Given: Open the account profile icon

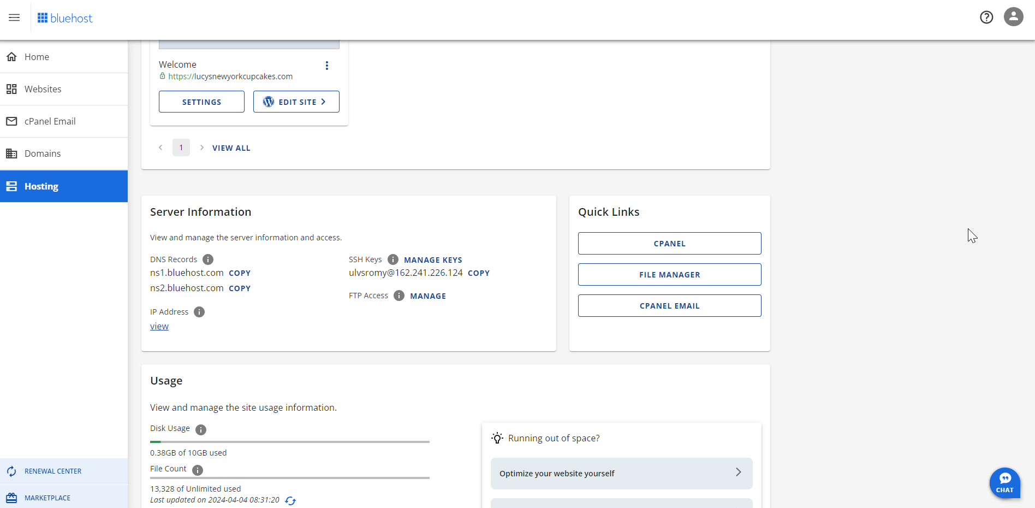Looking at the screenshot, I should coord(1013,17).
